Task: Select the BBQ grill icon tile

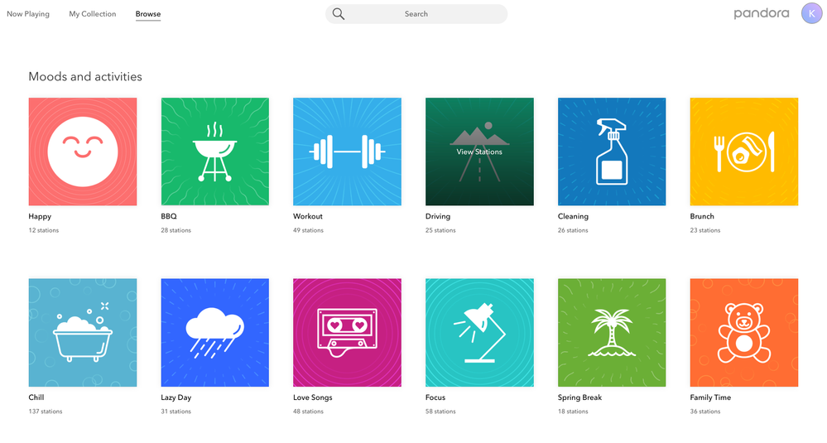Action: coord(214,152)
